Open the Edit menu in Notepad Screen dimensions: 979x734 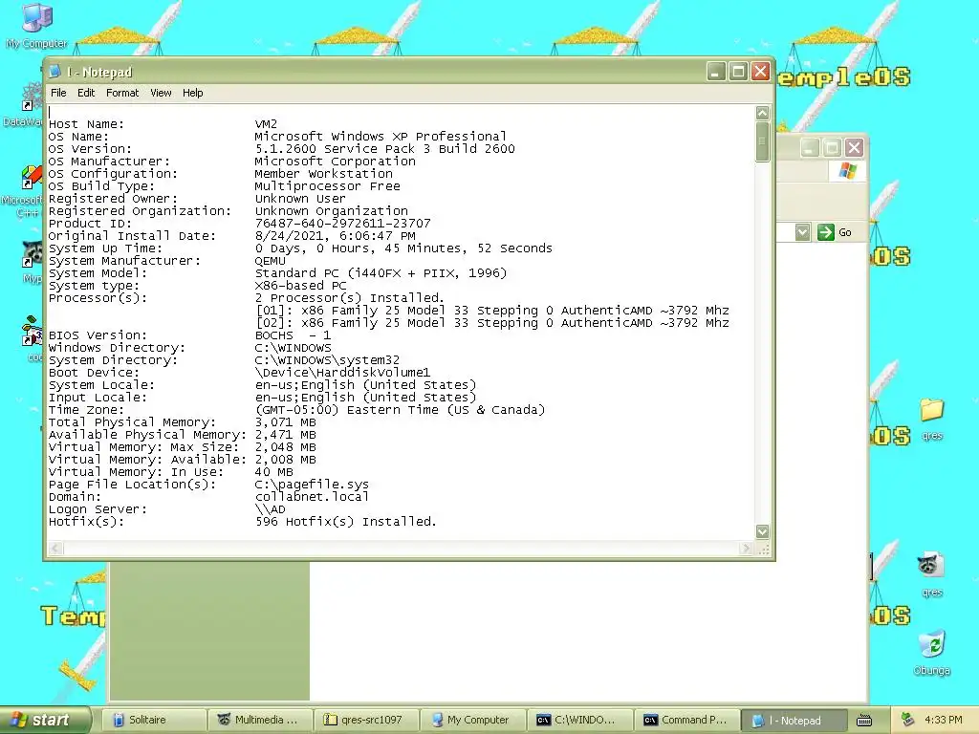pos(85,93)
